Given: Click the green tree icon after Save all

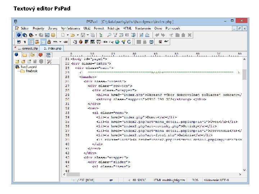Looking at the screenshot, I should pyautogui.click(x=101, y=35).
